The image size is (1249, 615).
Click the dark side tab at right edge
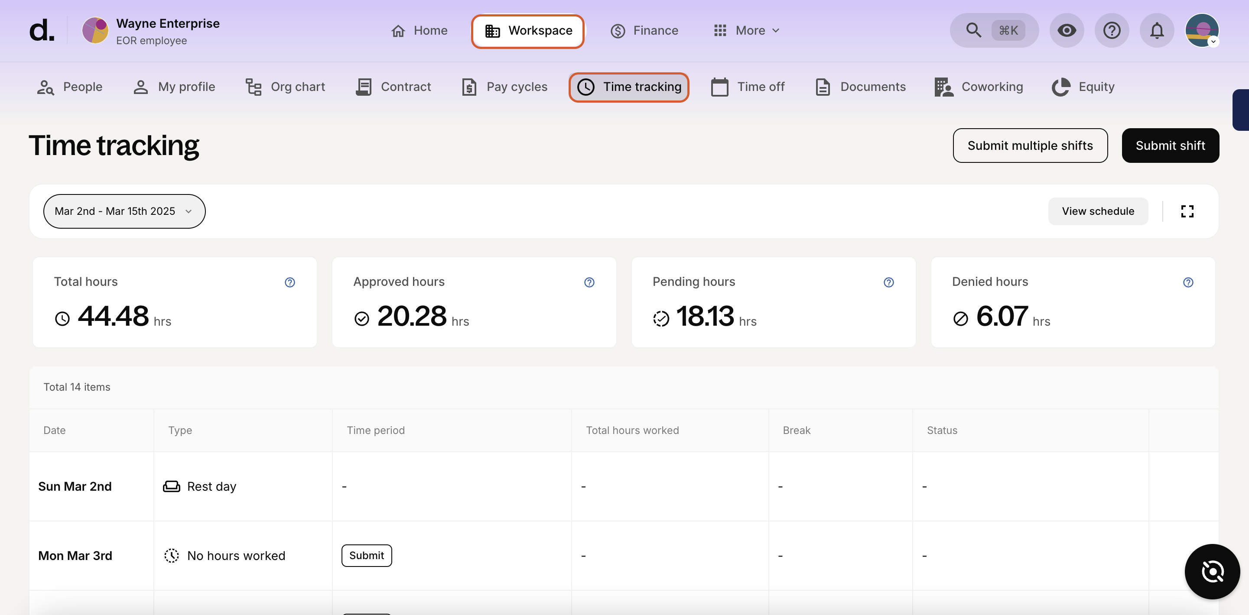1241,110
